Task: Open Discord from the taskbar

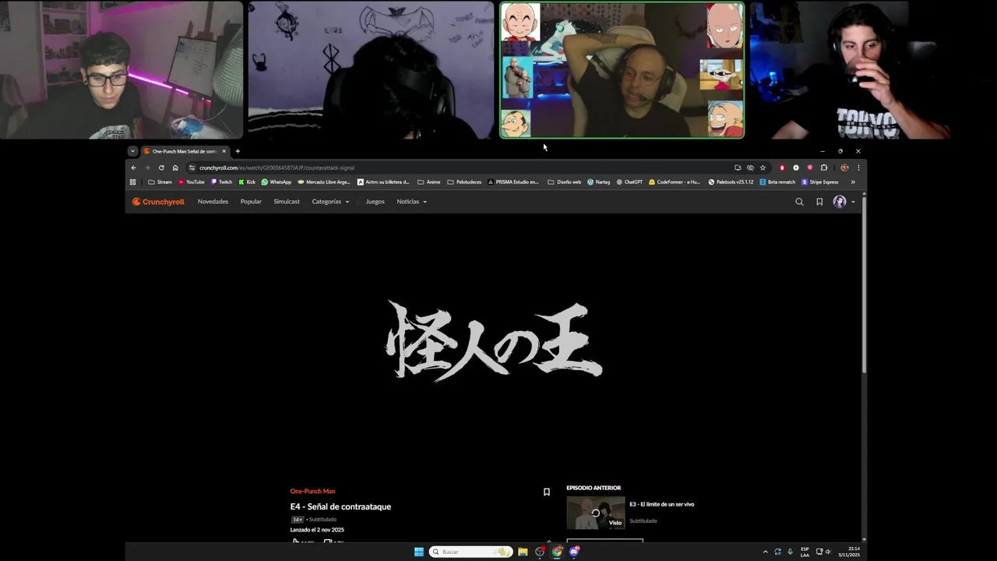Action: click(574, 552)
